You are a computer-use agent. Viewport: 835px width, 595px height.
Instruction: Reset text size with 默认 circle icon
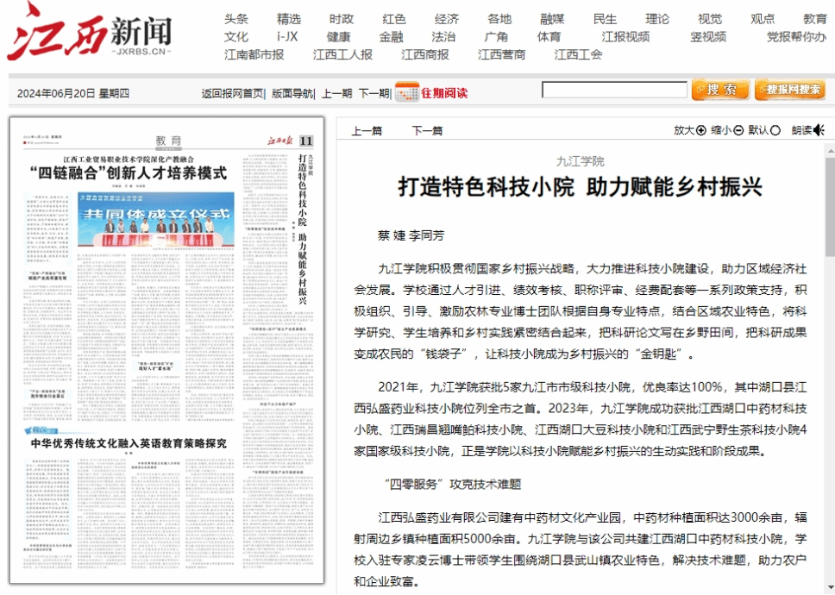pos(775,130)
